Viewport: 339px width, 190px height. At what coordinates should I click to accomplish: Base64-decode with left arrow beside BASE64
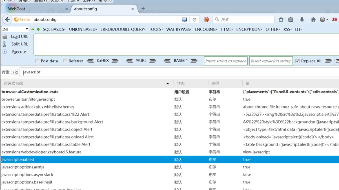[167, 61]
